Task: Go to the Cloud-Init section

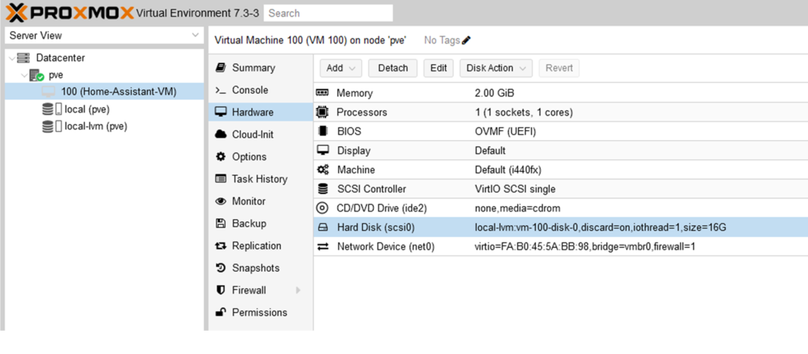Action: (x=261, y=135)
